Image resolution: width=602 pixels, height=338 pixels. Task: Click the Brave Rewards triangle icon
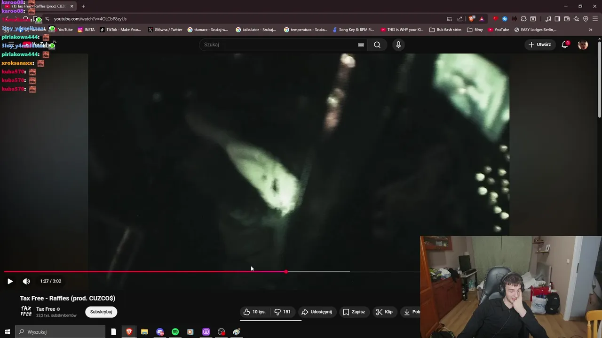[482, 19]
